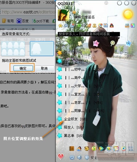Viewport: 137px width, 162px height.
Task: Expand the orange-star group showing [5/19]
Action: (x=70, y=53)
